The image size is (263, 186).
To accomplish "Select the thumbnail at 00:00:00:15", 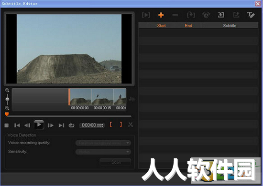I will (x=102, y=97).
